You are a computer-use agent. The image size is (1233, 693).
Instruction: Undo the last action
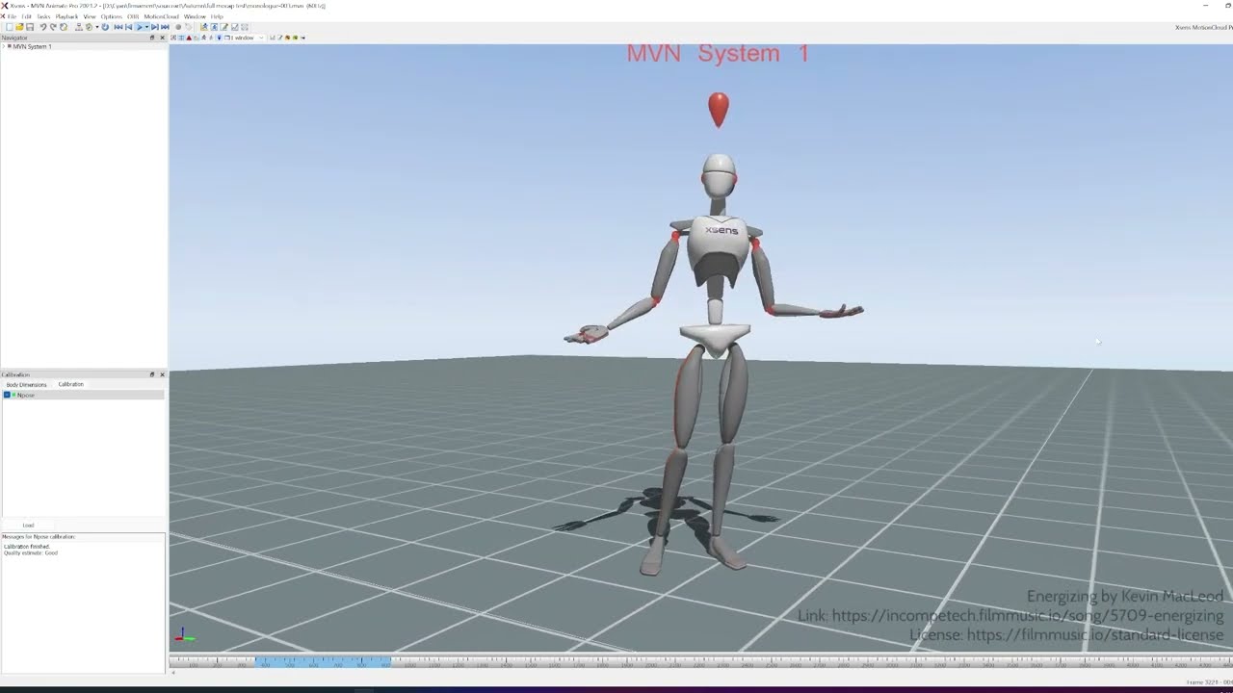43,27
